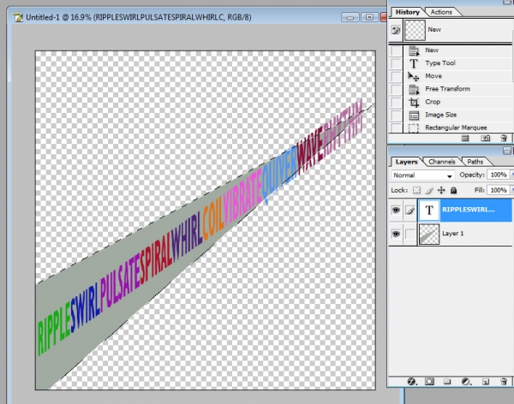Click the layer styles icon in Layers panel

(x=411, y=382)
